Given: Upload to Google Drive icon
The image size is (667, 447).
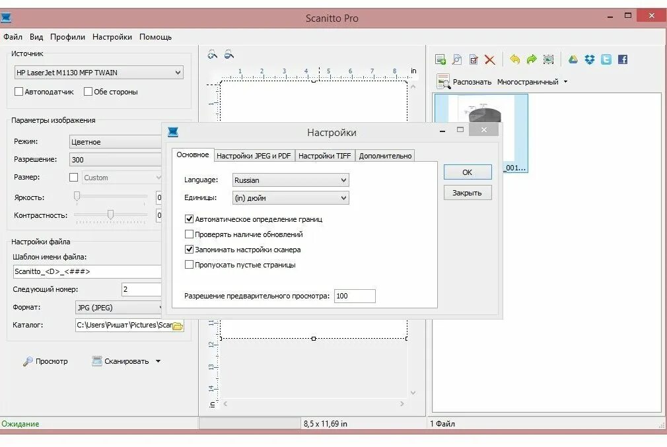Looking at the screenshot, I should [x=573, y=59].
